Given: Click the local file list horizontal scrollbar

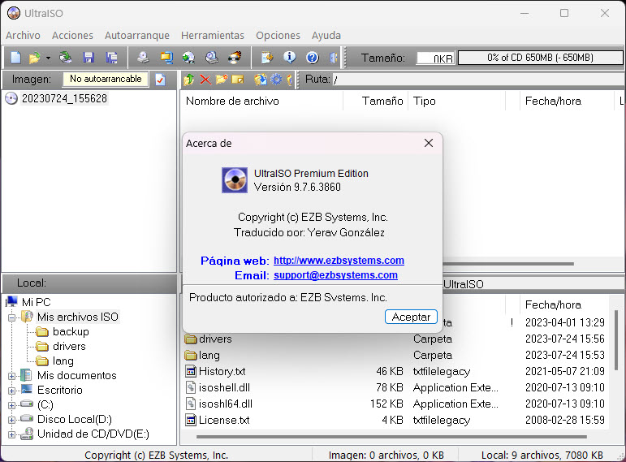Looking at the screenshot, I should [391, 437].
